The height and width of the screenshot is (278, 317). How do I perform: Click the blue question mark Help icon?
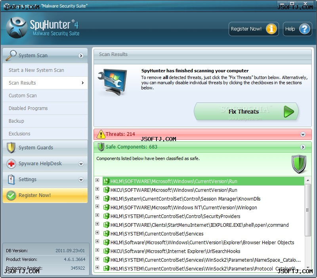click(305, 29)
